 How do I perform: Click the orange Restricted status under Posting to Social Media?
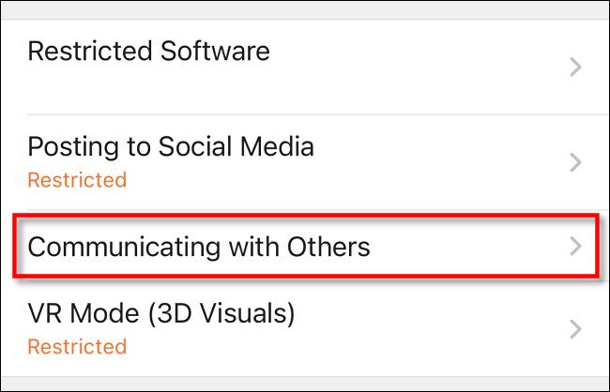click(76, 178)
